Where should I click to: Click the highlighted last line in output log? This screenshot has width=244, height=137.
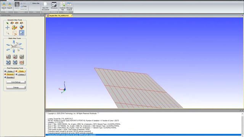click(143, 135)
